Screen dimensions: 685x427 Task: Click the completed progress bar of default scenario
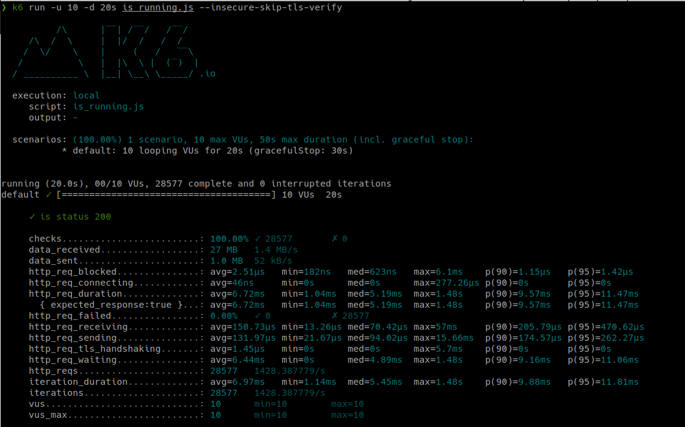166,195
